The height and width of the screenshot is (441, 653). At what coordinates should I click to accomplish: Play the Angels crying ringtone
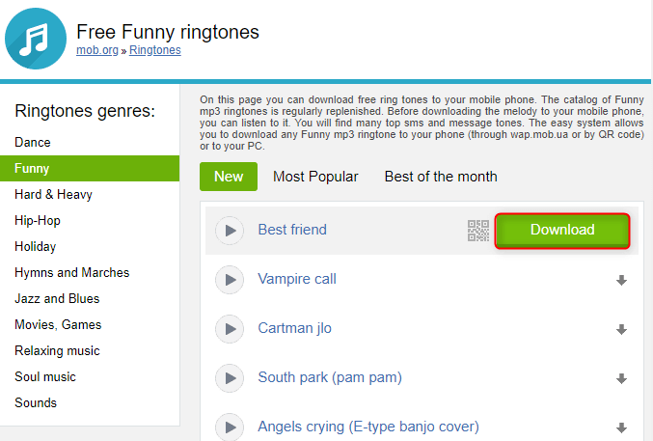pyautogui.click(x=230, y=427)
